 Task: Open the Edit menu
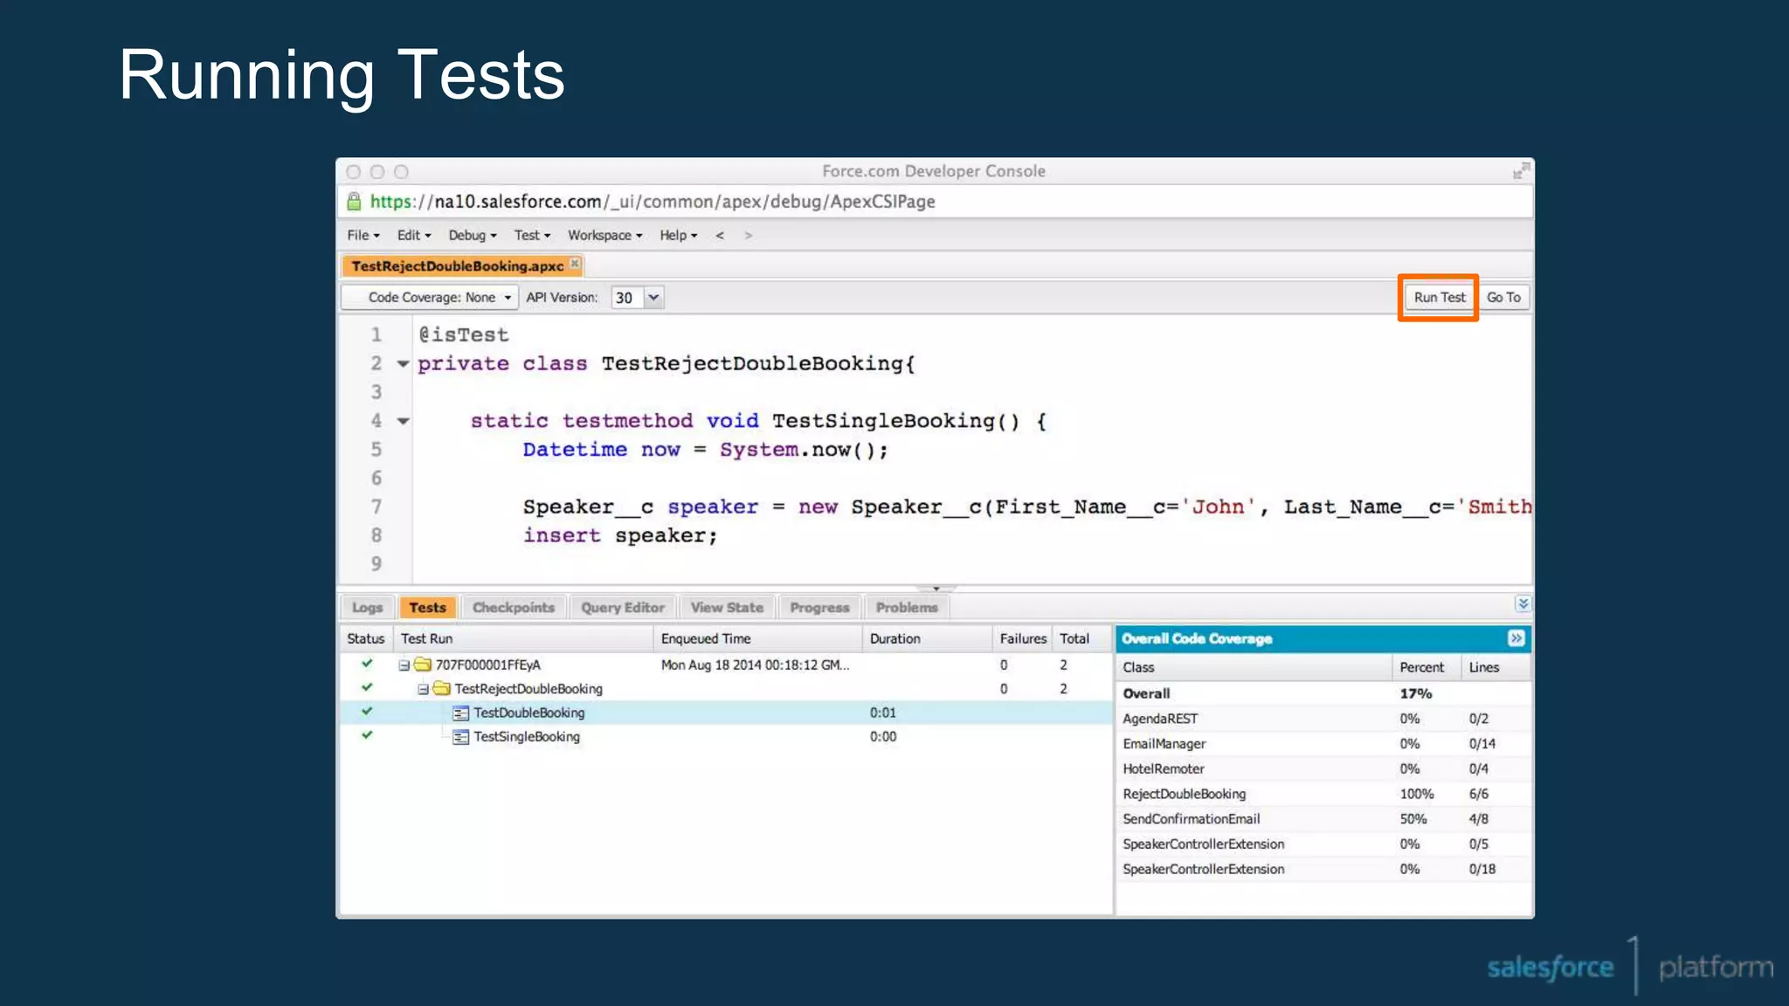[x=414, y=235]
